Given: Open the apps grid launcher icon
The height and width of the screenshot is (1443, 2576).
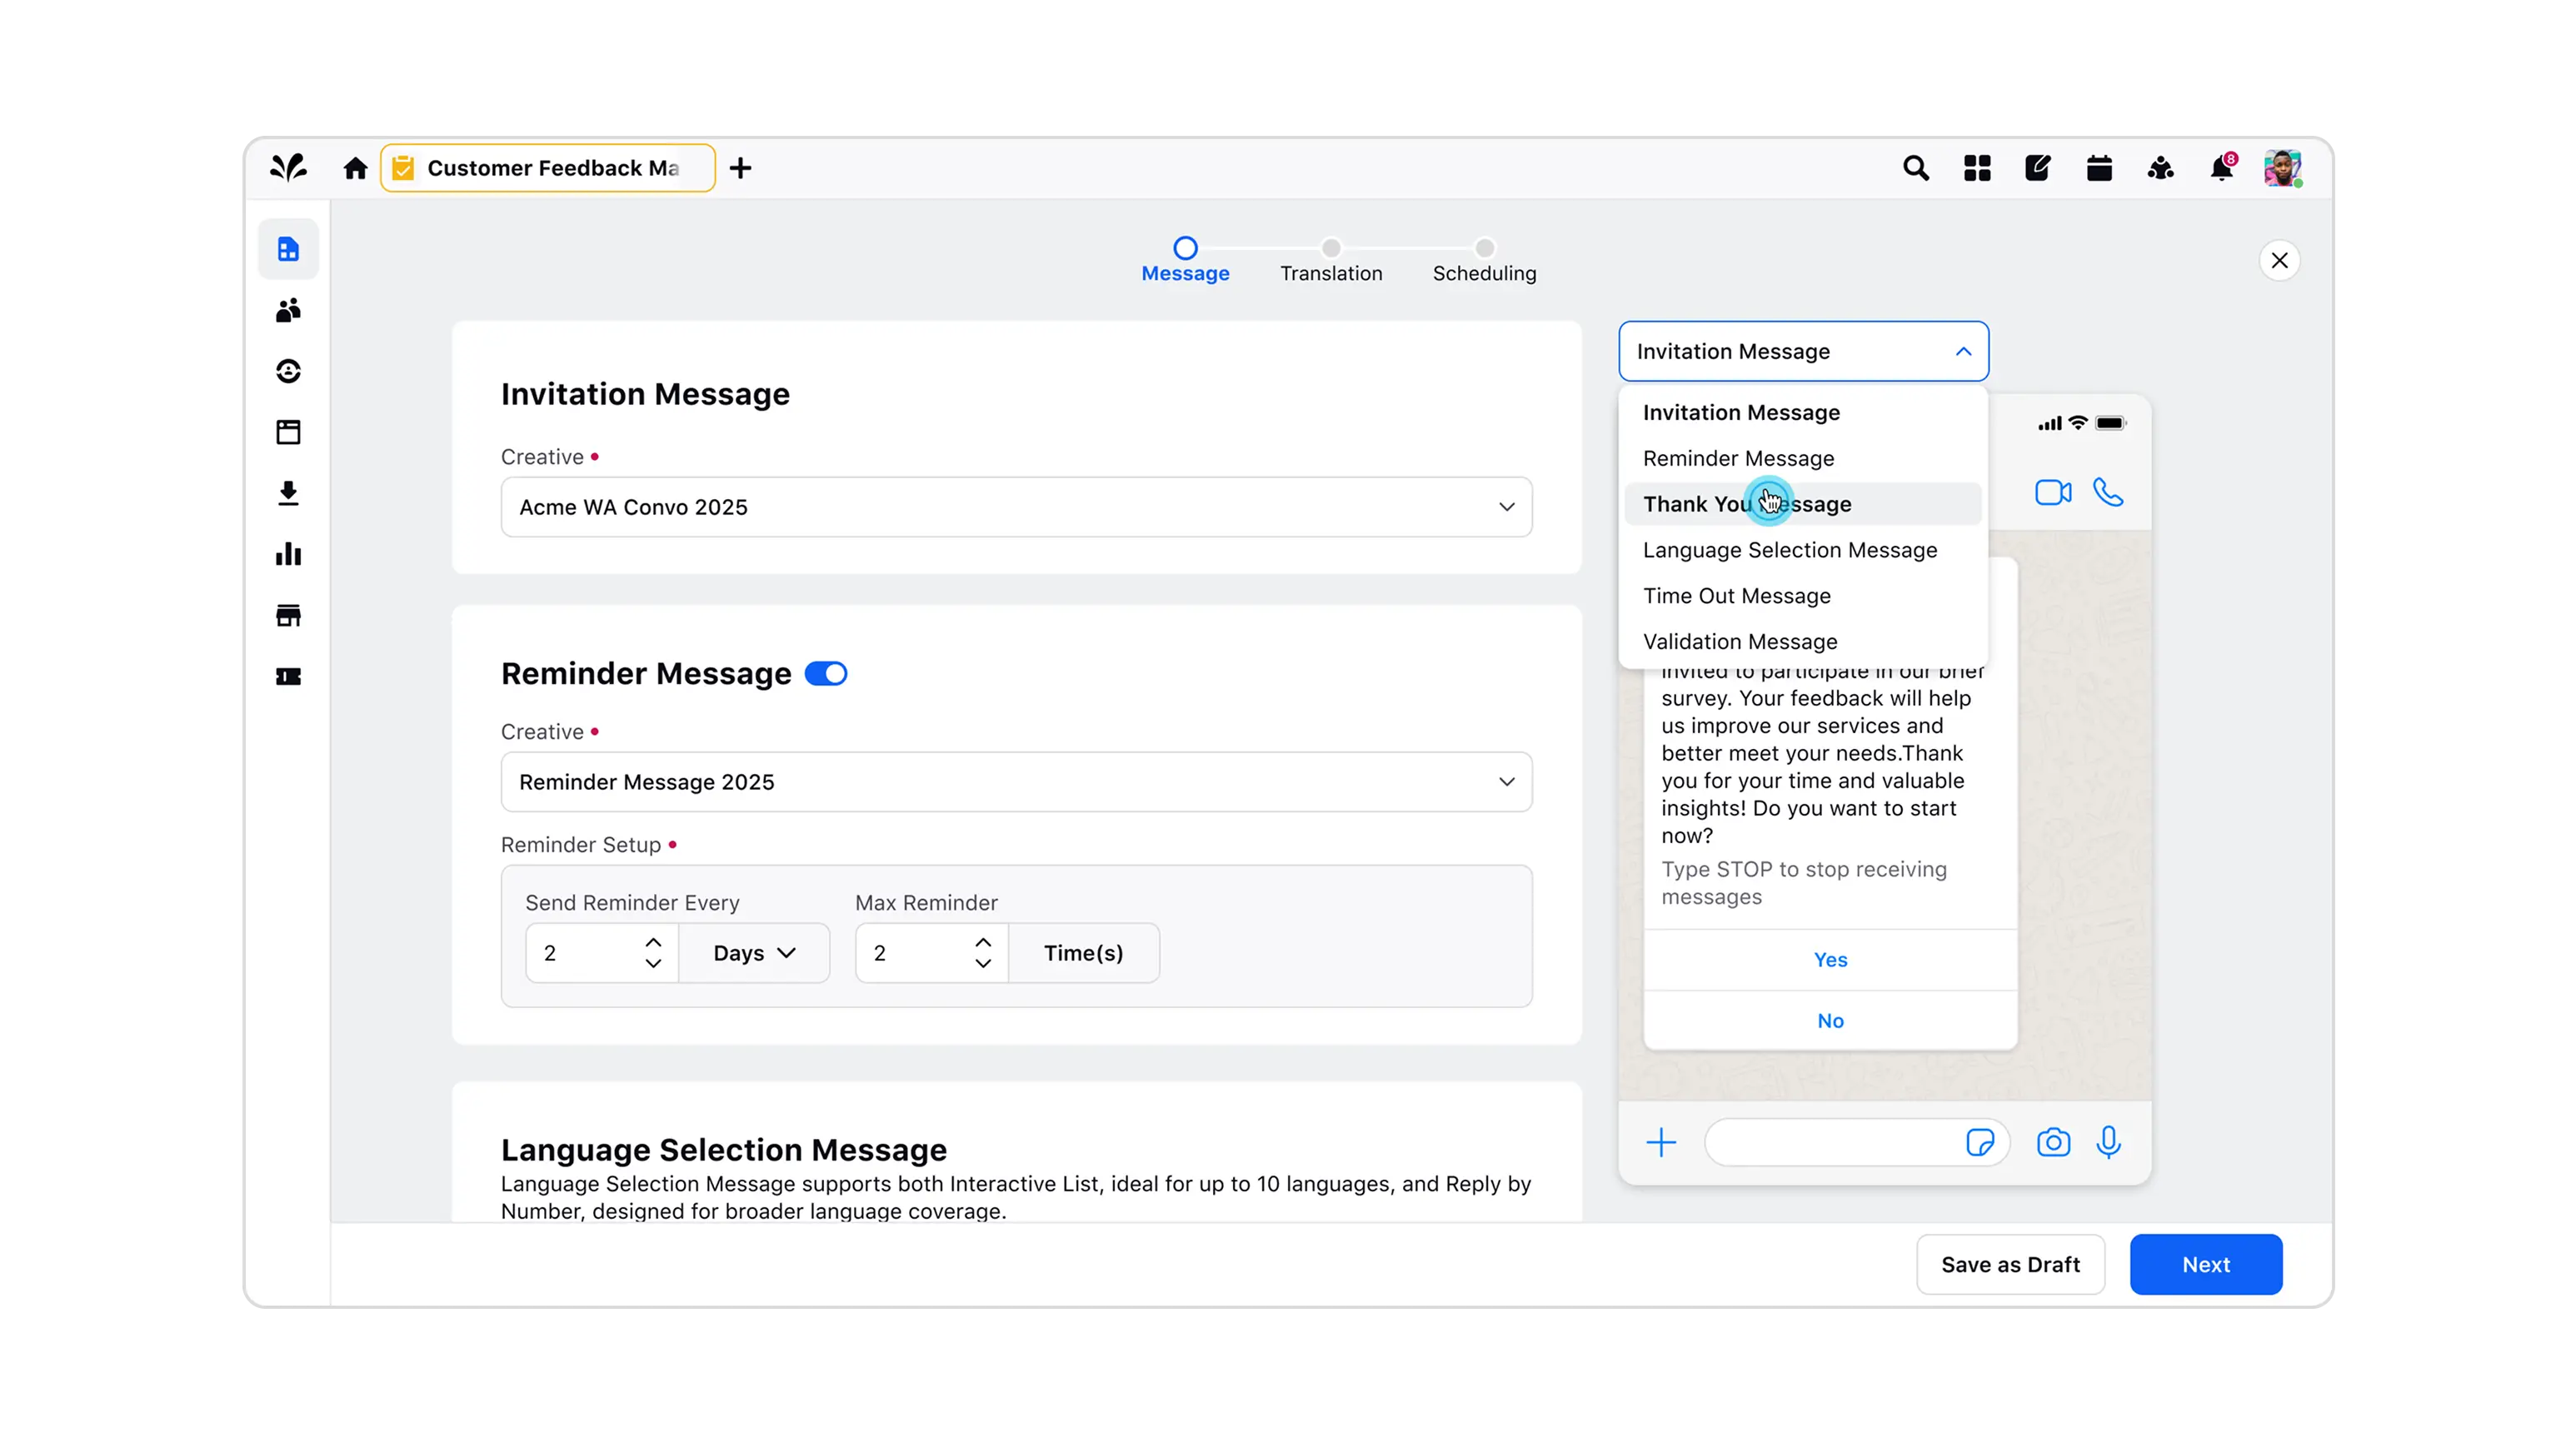Looking at the screenshot, I should [x=1977, y=168].
